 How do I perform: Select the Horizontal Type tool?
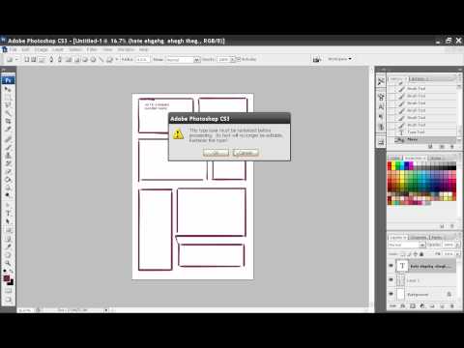(9, 214)
